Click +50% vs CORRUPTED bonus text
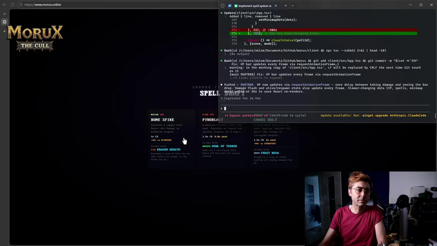Screen dimensions: 437x246 pyautogui.click(x=265, y=143)
